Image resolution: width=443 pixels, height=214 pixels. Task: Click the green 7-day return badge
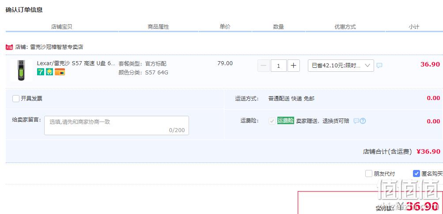point(41,72)
